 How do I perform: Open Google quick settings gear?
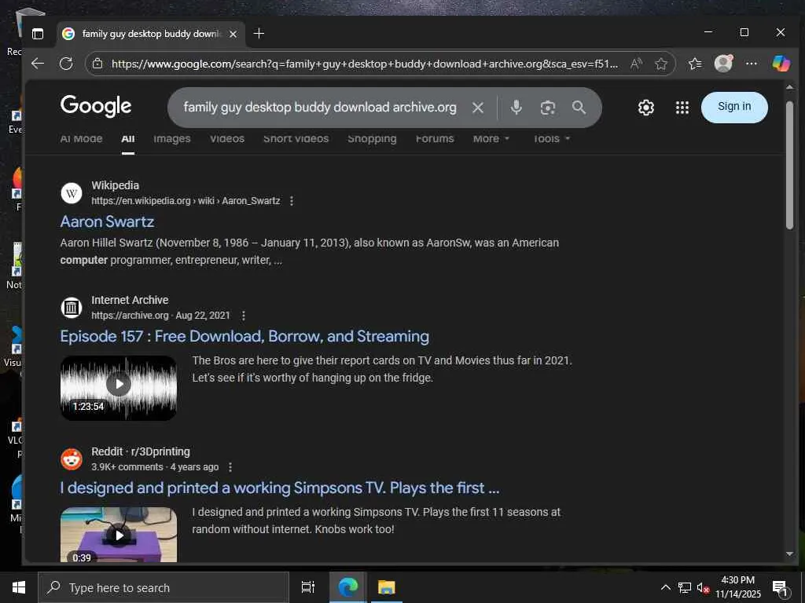click(646, 108)
